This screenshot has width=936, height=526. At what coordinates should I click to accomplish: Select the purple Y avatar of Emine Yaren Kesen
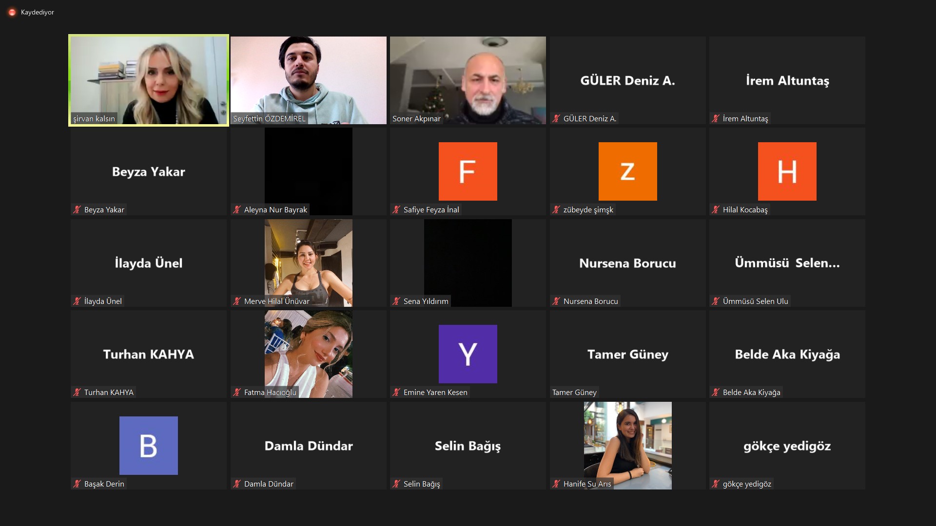(x=468, y=354)
